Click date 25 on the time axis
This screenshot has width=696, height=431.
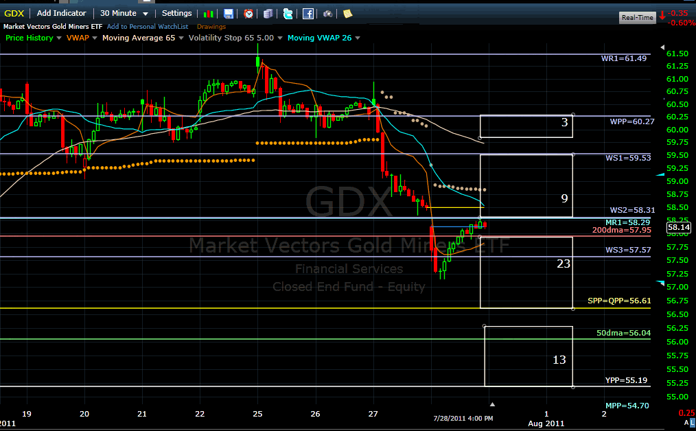click(257, 414)
